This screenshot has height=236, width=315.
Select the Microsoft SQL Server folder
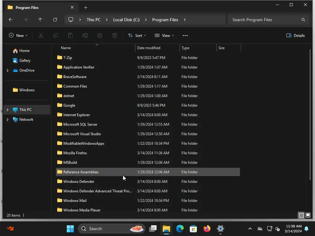(148, 124)
